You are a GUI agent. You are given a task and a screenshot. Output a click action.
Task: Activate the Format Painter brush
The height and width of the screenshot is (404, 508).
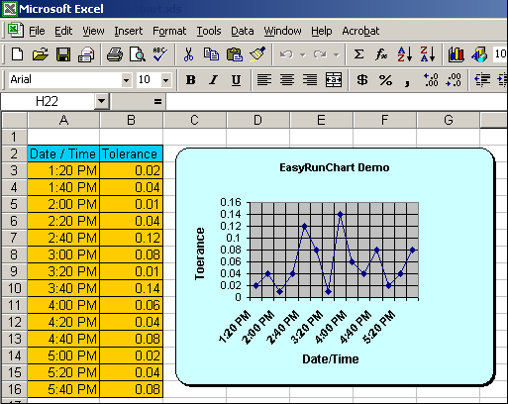(257, 54)
